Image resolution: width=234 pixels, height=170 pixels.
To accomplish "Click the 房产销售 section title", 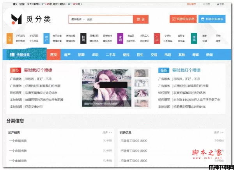I will tap(14, 133).
